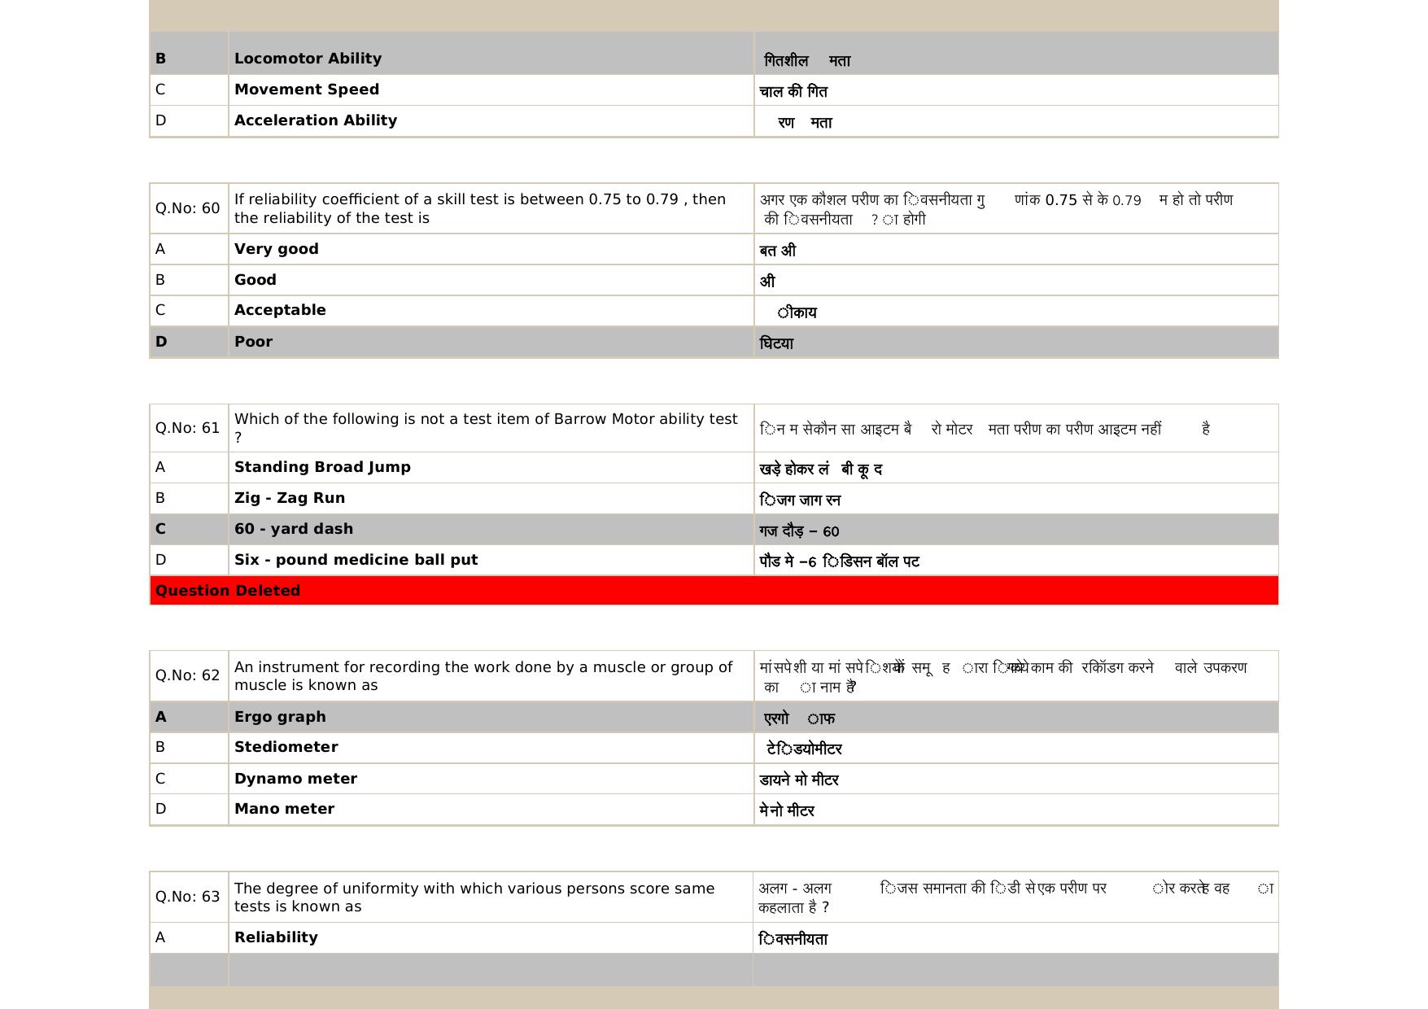Screen dimensions: 1428x1009
Task: Click the Q.No: 61 label cell
Action: click(x=188, y=428)
